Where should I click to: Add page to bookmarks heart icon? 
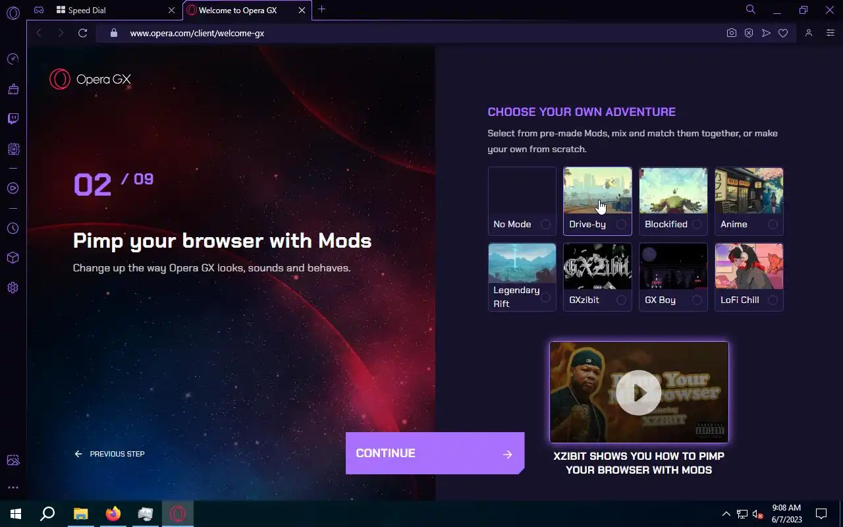pos(783,33)
